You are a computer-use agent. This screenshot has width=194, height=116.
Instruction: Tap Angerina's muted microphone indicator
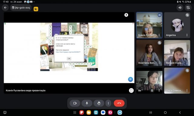tap(187, 15)
